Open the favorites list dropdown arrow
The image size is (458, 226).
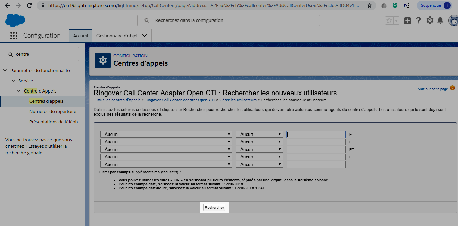pyautogui.click(x=396, y=20)
